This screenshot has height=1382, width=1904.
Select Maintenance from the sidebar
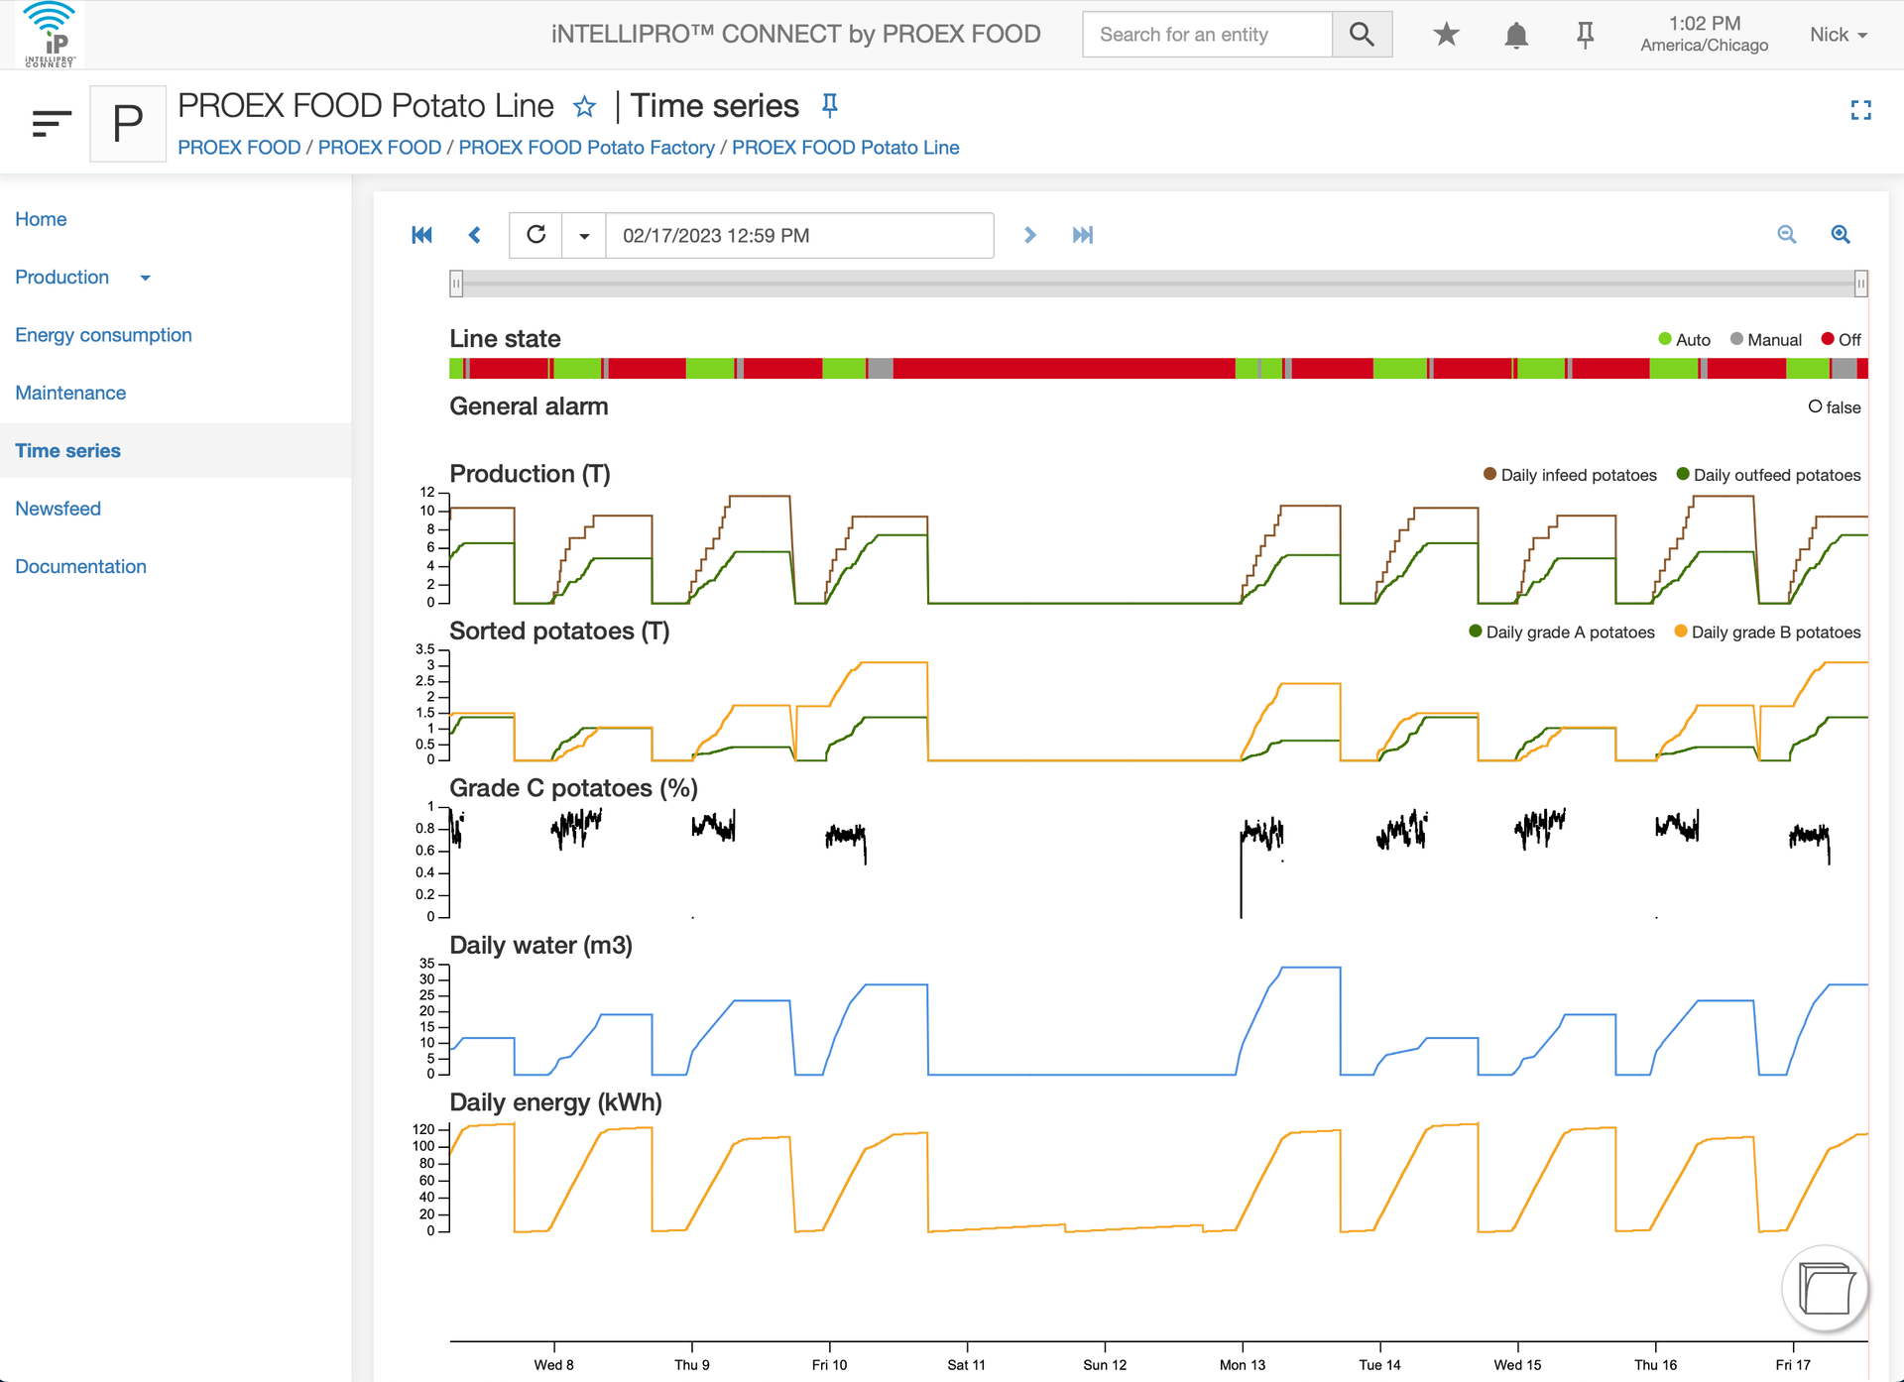pyautogui.click(x=70, y=393)
